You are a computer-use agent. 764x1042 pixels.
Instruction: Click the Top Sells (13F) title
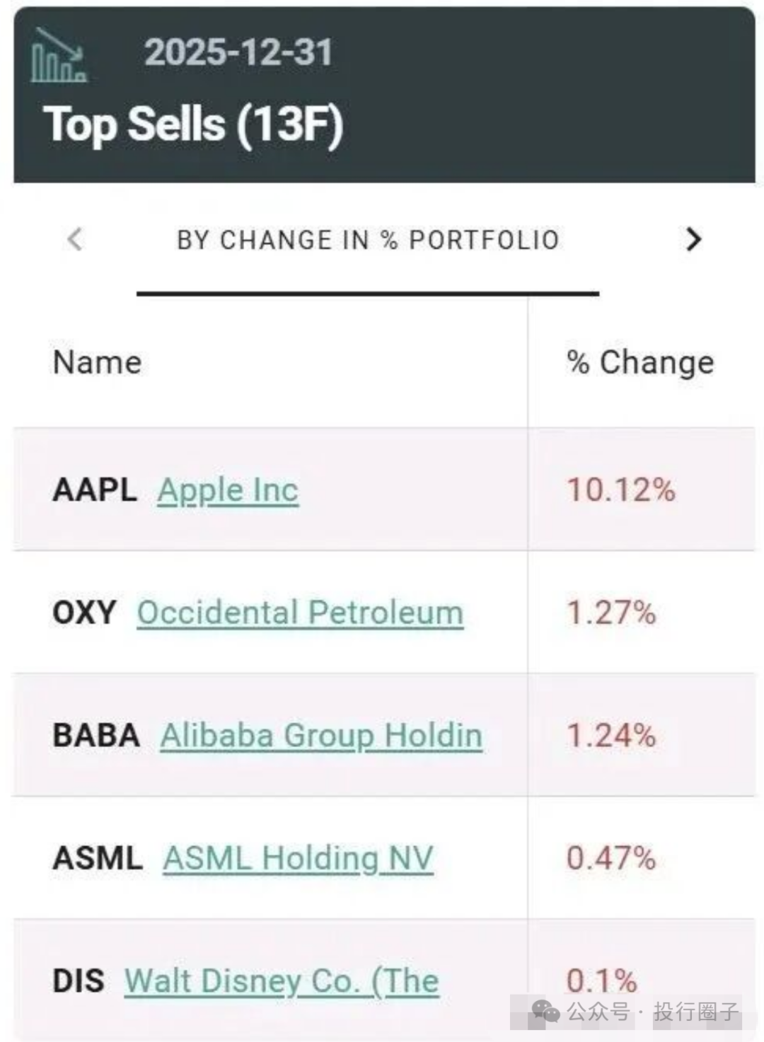193,125
